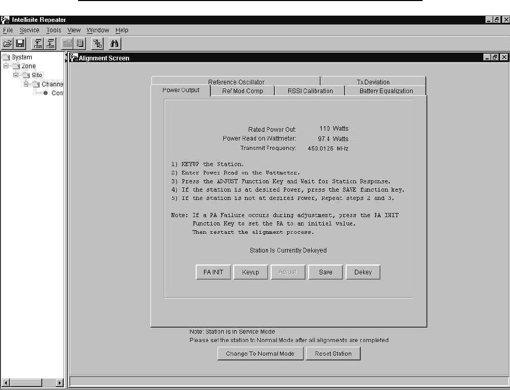Click the tree pane scrollbar left arrow

pyautogui.click(x=6, y=383)
